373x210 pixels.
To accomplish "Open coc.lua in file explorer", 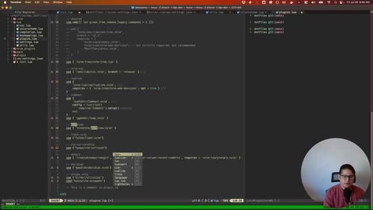I will pyautogui.click(x=25, y=26).
